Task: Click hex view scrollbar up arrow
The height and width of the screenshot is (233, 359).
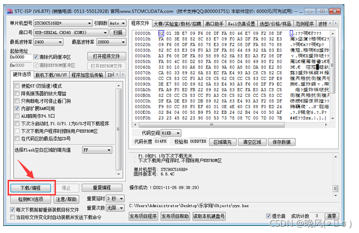Action: click(x=332, y=33)
